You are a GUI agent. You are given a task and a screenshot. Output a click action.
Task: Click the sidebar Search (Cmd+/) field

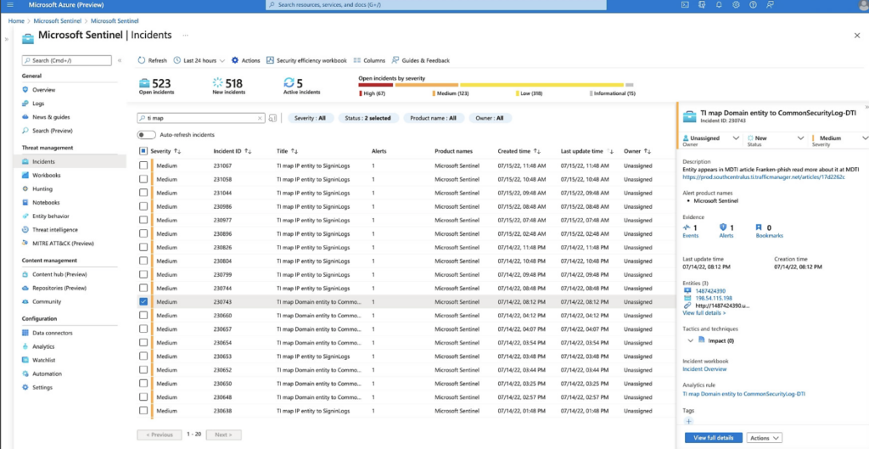[x=66, y=60]
